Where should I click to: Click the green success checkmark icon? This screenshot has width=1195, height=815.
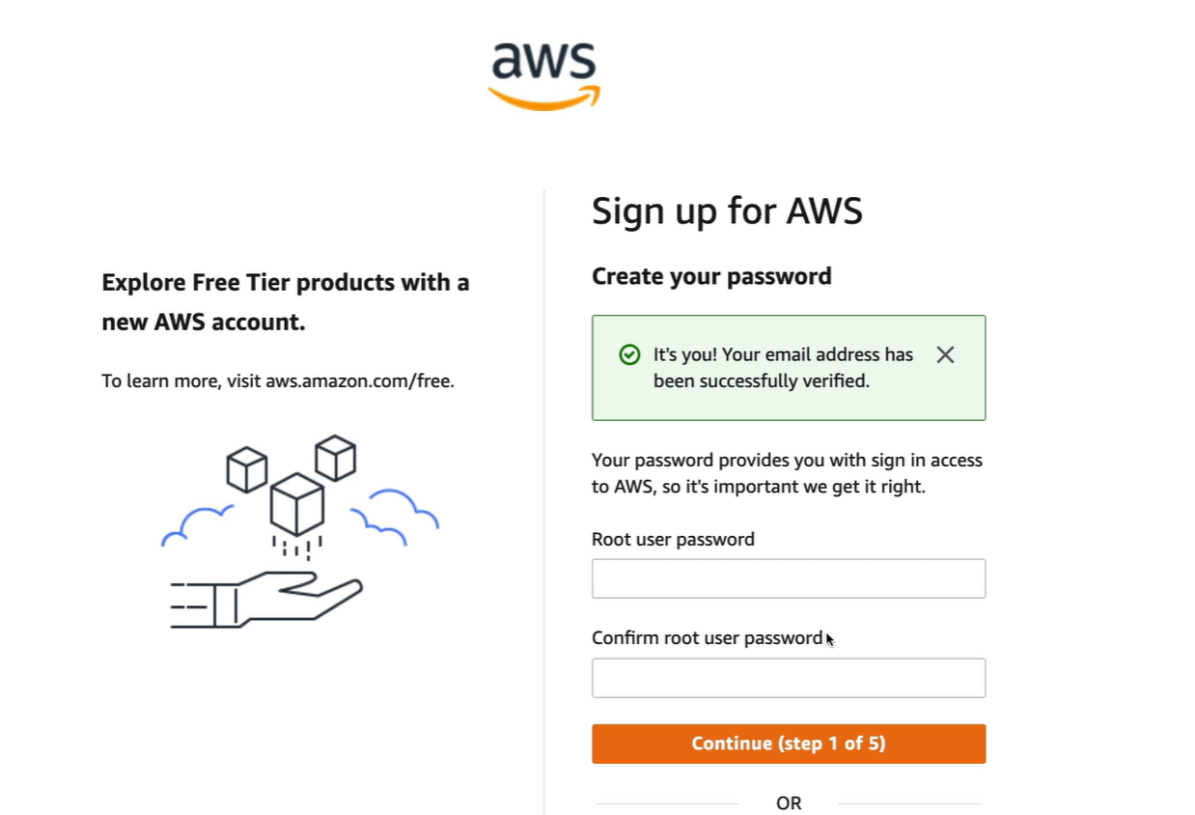[629, 355]
